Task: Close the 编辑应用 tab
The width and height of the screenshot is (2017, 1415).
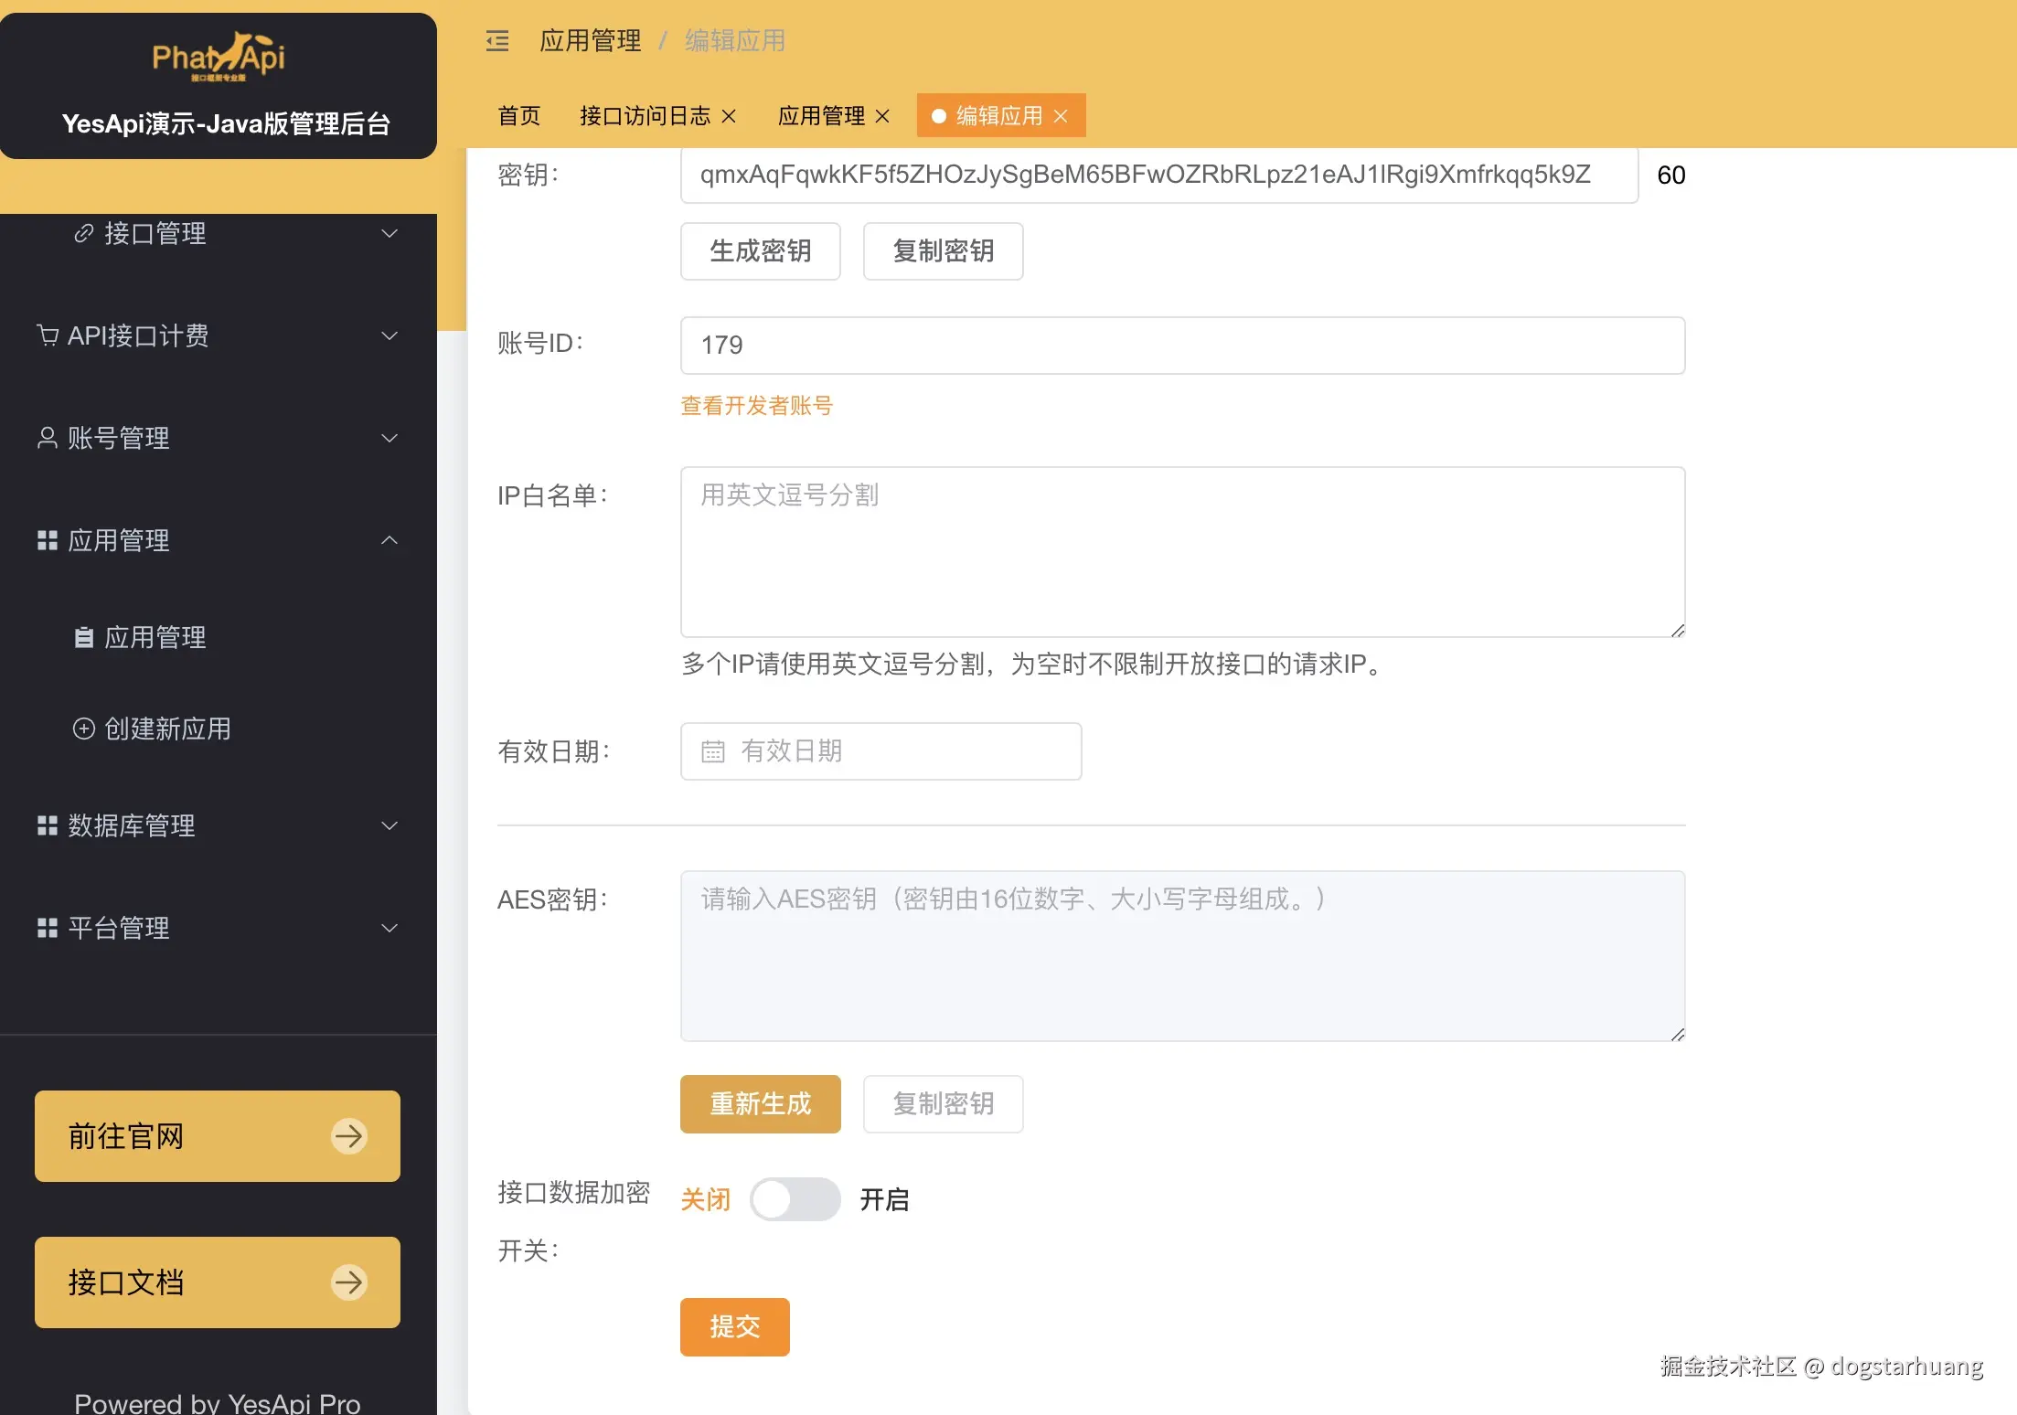Action: pos(1061,116)
